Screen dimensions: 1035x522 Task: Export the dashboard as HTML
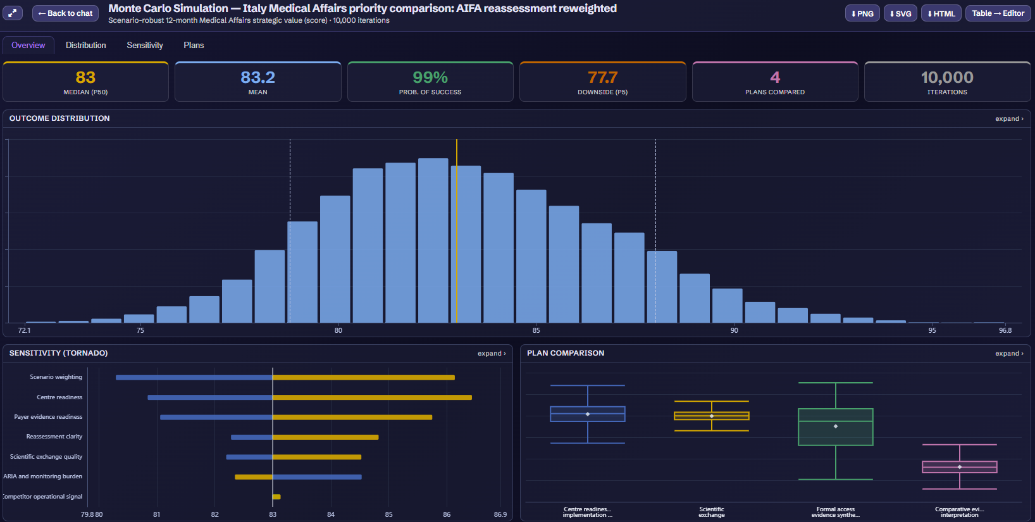tap(941, 13)
